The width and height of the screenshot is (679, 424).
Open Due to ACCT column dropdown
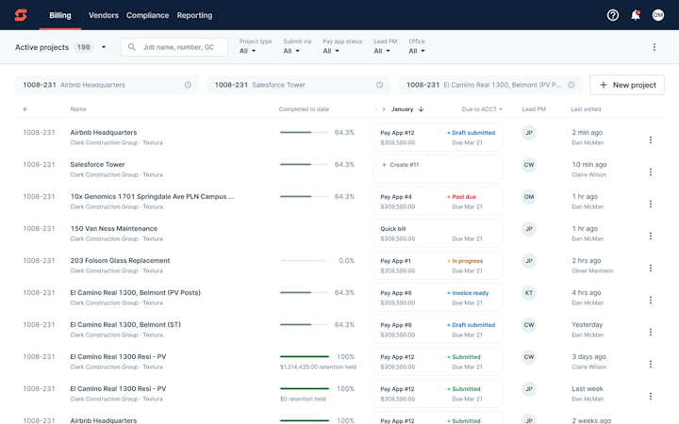coord(482,109)
